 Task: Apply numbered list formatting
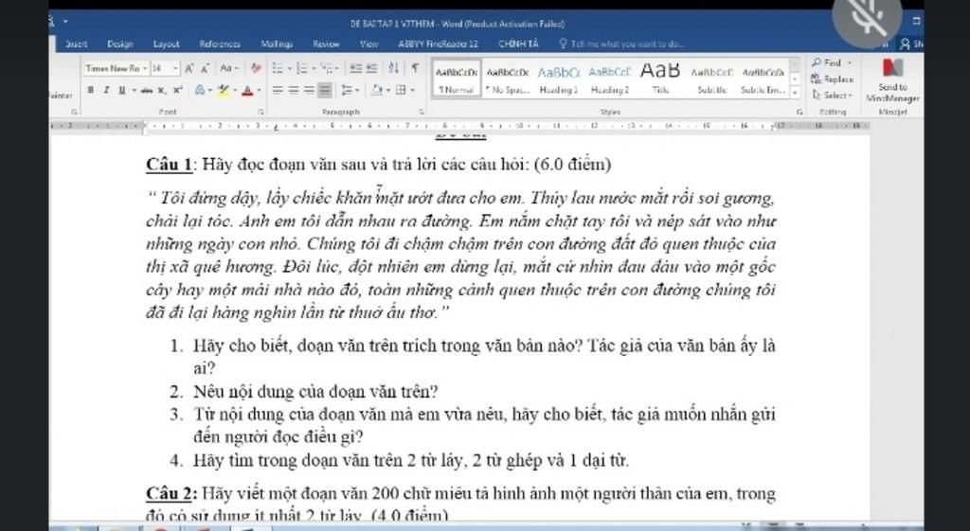[x=301, y=68]
